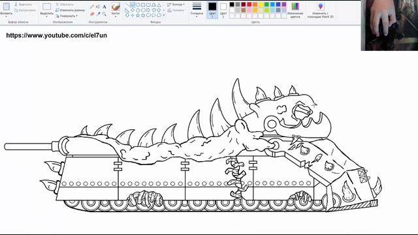Image resolution: width=418 pixels, height=235 pixels.
Task: Click Resize (Изменить размер) button
Action: tap(70, 10)
